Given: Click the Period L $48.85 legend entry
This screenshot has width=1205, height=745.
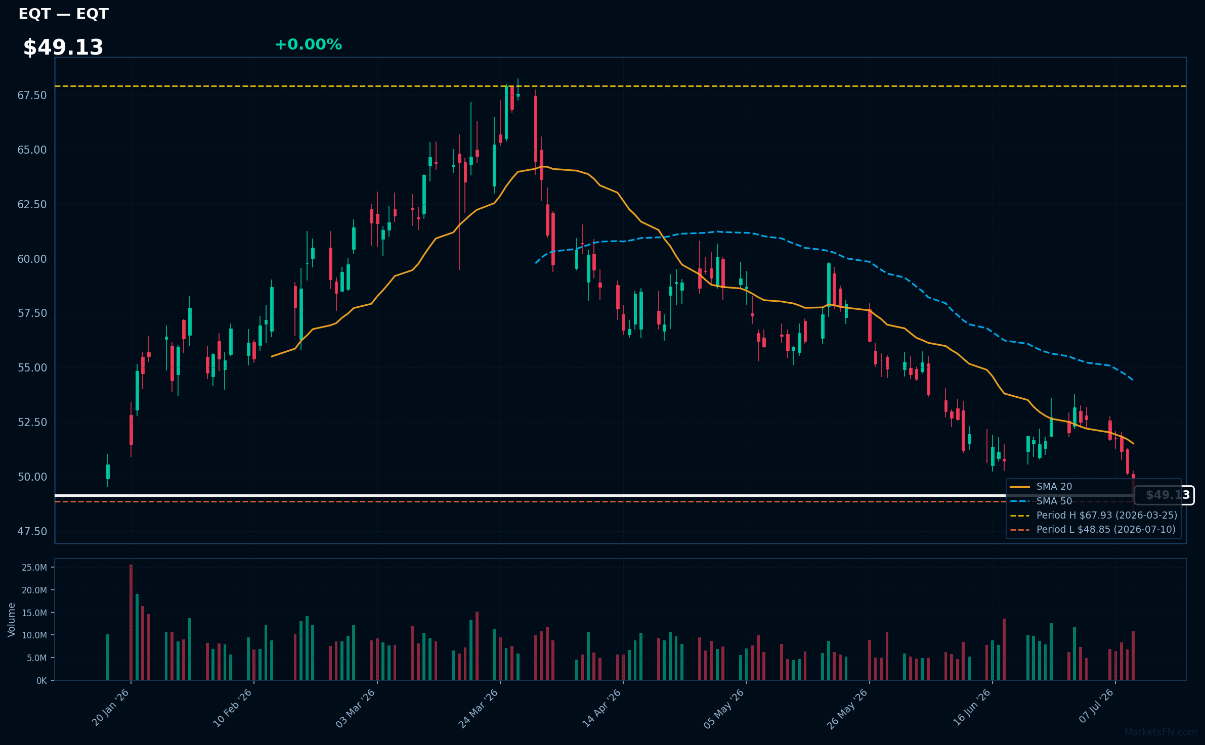Looking at the screenshot, I should [x=1093, y=529].
